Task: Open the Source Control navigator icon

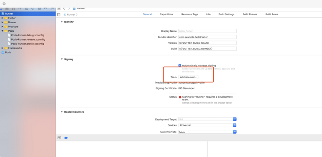Action: [x=7, y=8]
